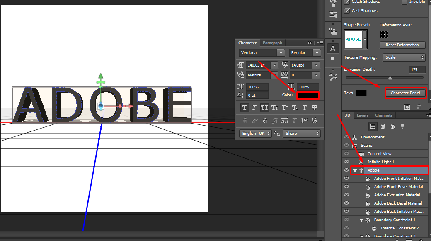Enable Discretionary Ligatures (st) feature
Image resolution: width=431 pixels, height=241 pixels.
click(x=265, y=121)
